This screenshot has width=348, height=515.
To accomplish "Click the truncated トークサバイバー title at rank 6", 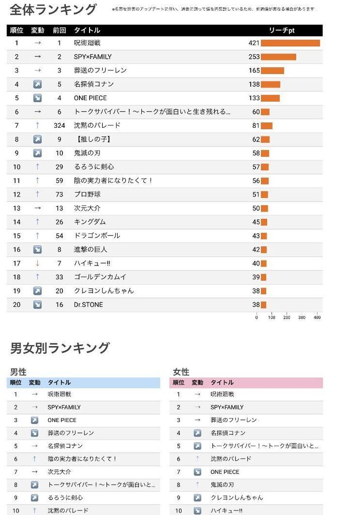I will (x=152, y=112).
